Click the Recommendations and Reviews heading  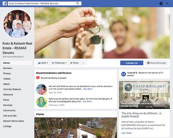[54, 73]
